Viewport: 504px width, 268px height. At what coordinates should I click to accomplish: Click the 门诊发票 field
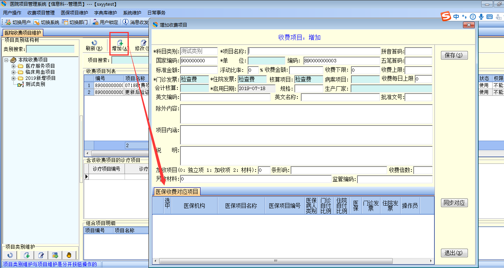[x=194, y=79]
